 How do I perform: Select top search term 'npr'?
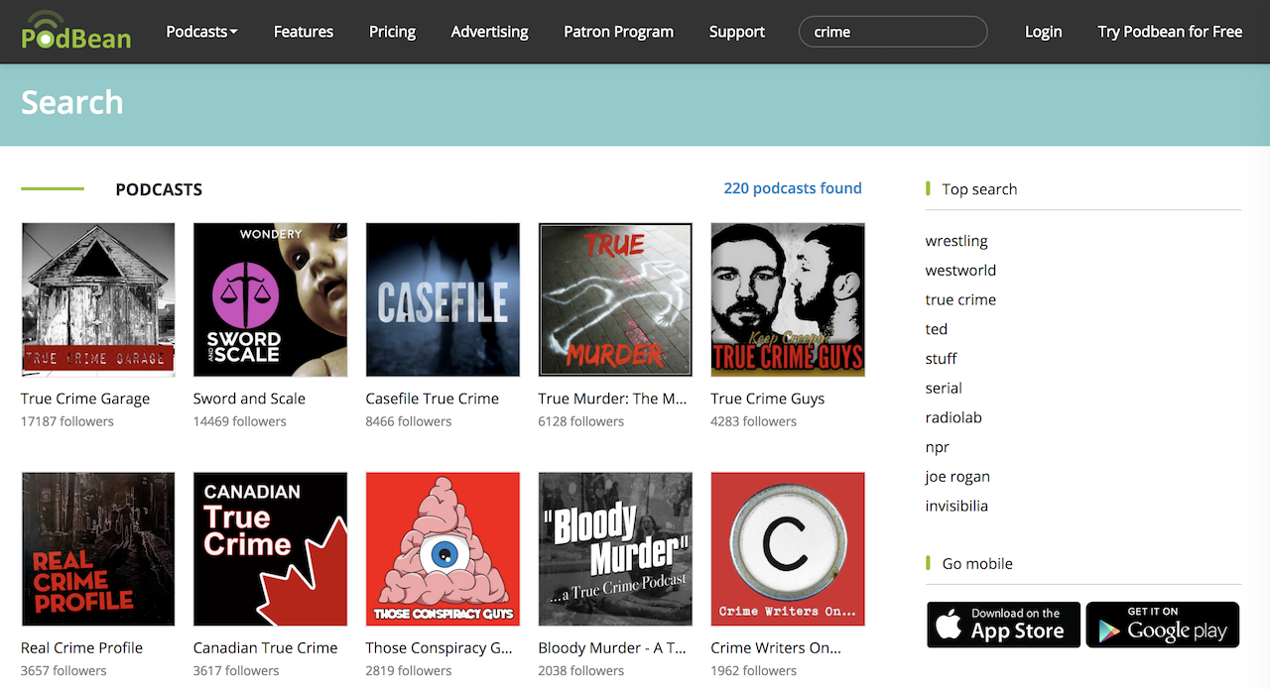click(x=937, y=447)
